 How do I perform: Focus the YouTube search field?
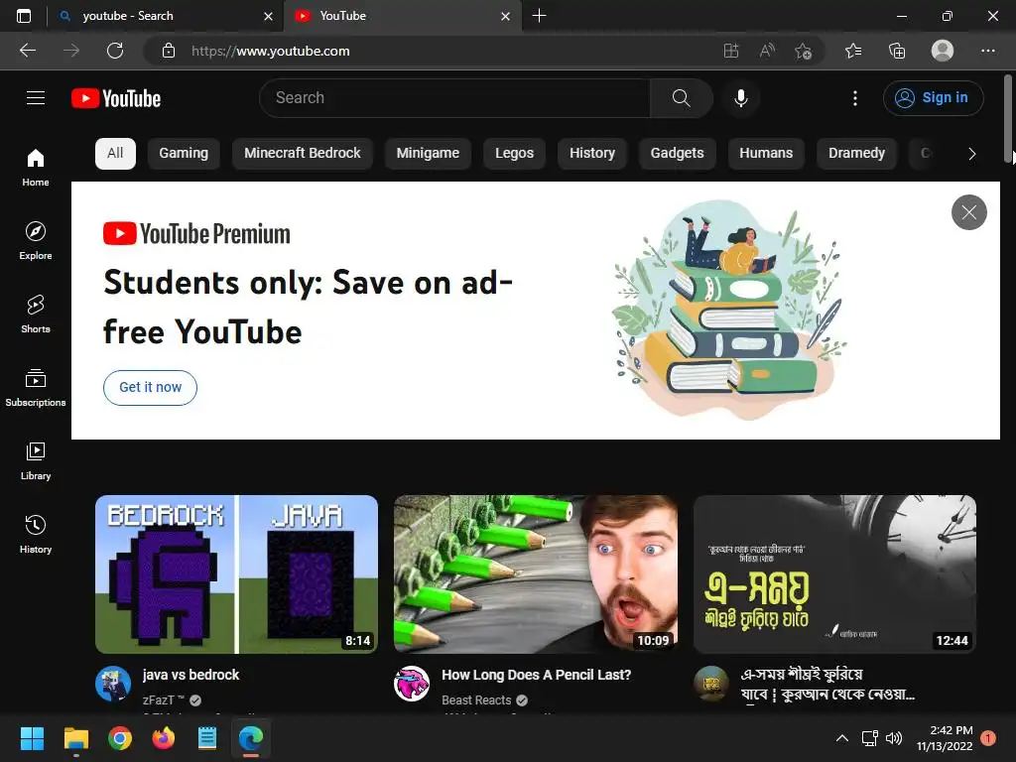(x=454, y=98)
